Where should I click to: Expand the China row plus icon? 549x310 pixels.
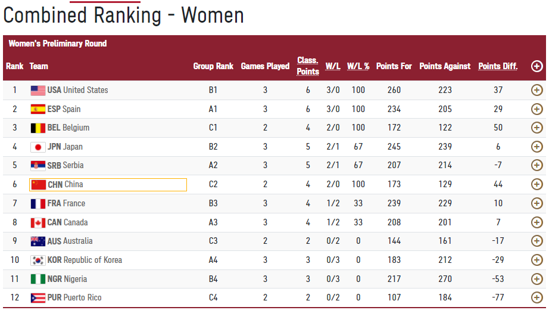[536, 185]
